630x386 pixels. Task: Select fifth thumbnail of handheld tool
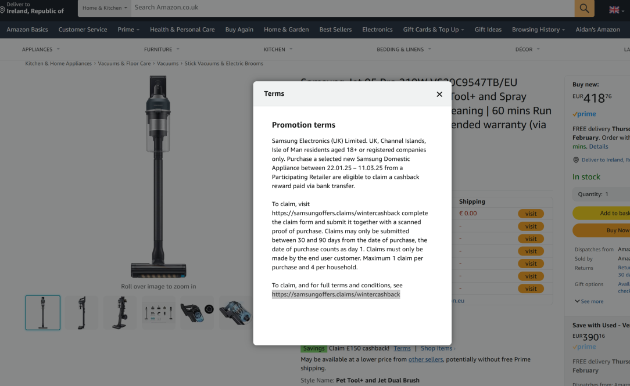tap(197, 313)
